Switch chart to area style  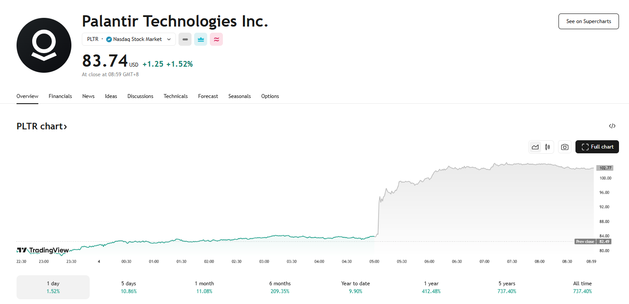click(535, 147)
